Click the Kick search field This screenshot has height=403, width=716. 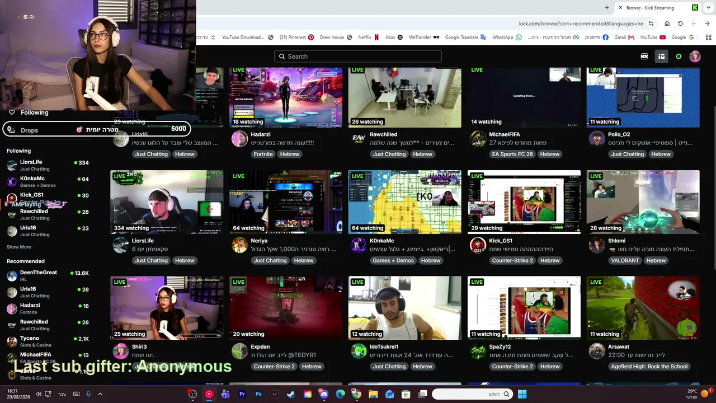[x=358, y=57]
